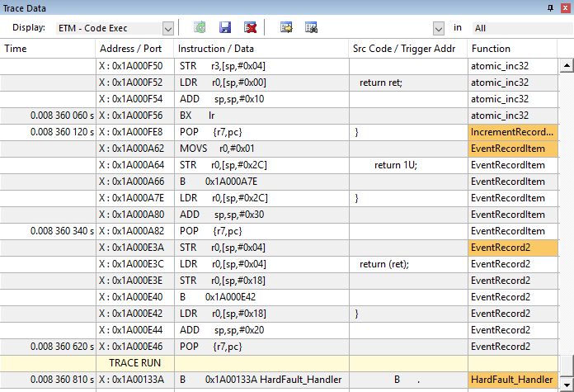Click the Address / Port column header
This screenshot has height=392, width=574.
tap(134, 49)
